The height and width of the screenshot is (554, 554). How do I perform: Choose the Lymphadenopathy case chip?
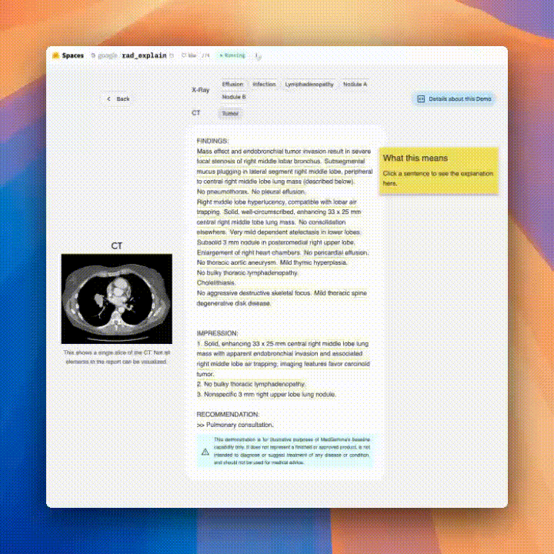309,84
